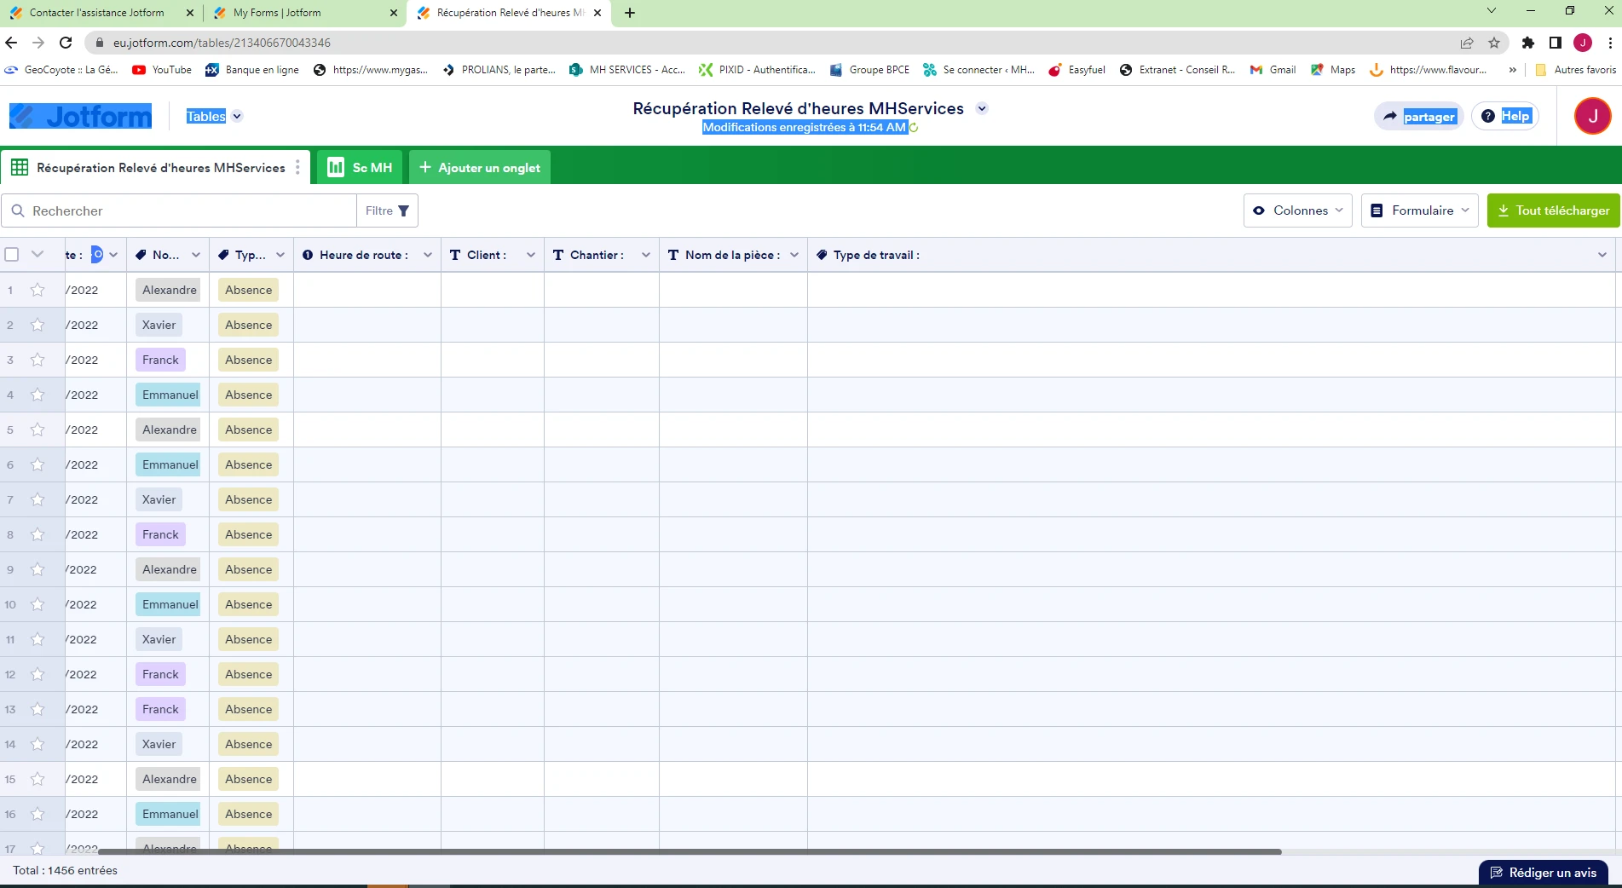Image resolution: width=1622 pixels, height=888 pixels.
Task: Click the Jotform logo
Action: [79, 116]
